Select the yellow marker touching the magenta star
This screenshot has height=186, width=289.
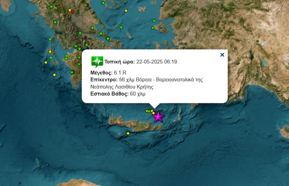(153, 113)
